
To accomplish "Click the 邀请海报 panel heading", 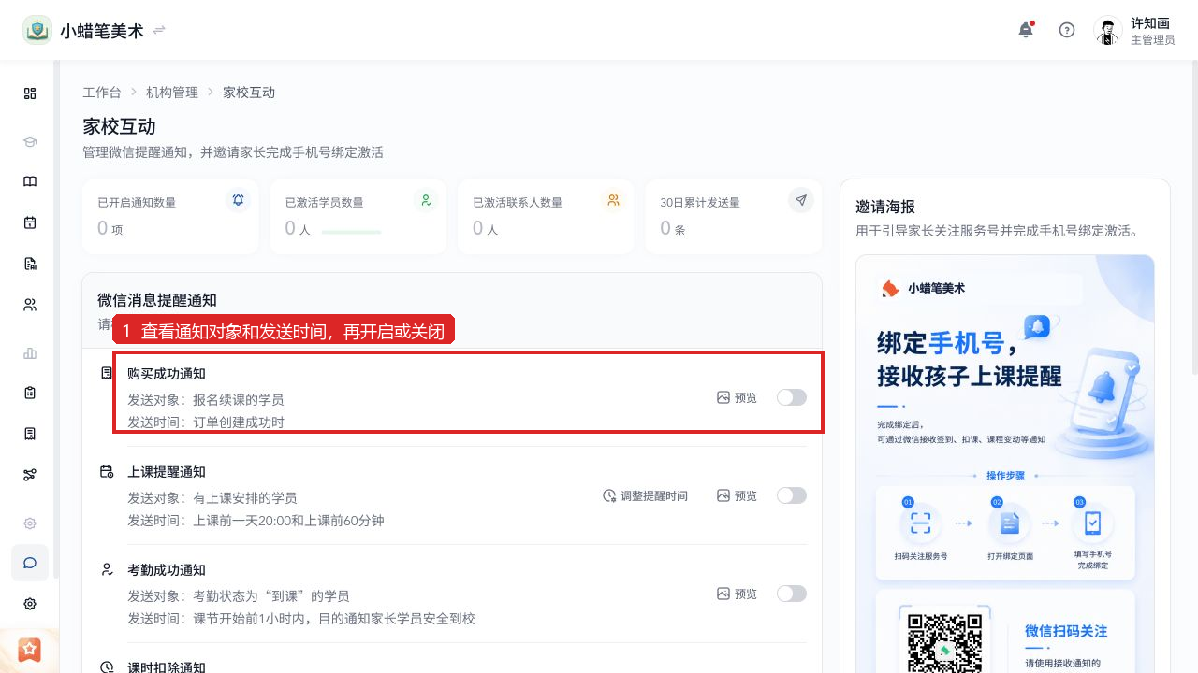I will (x=885, y=207).
